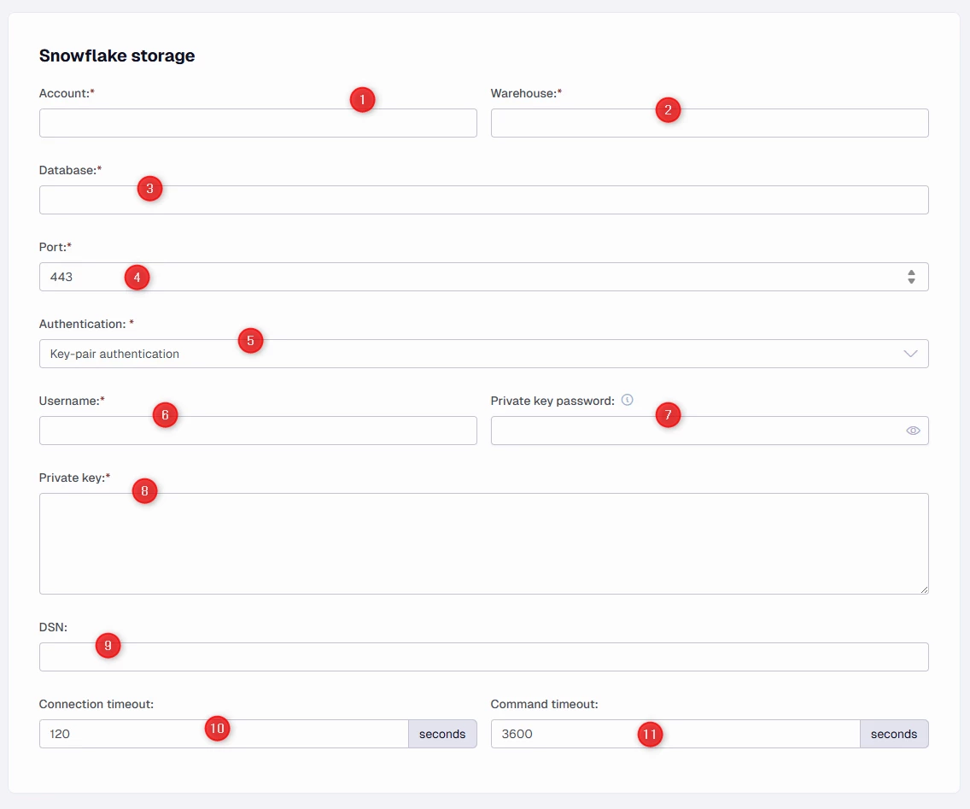The width and height of the screenshot is (970, 809).
Task: Click the Account label
Action: (67, 93)
